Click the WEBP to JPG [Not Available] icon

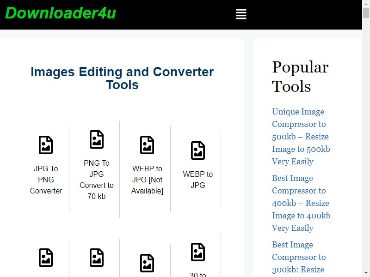(x=147, y=145)
